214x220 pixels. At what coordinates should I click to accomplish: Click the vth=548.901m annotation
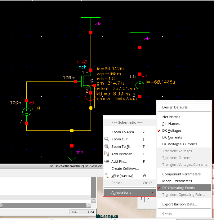113,94
